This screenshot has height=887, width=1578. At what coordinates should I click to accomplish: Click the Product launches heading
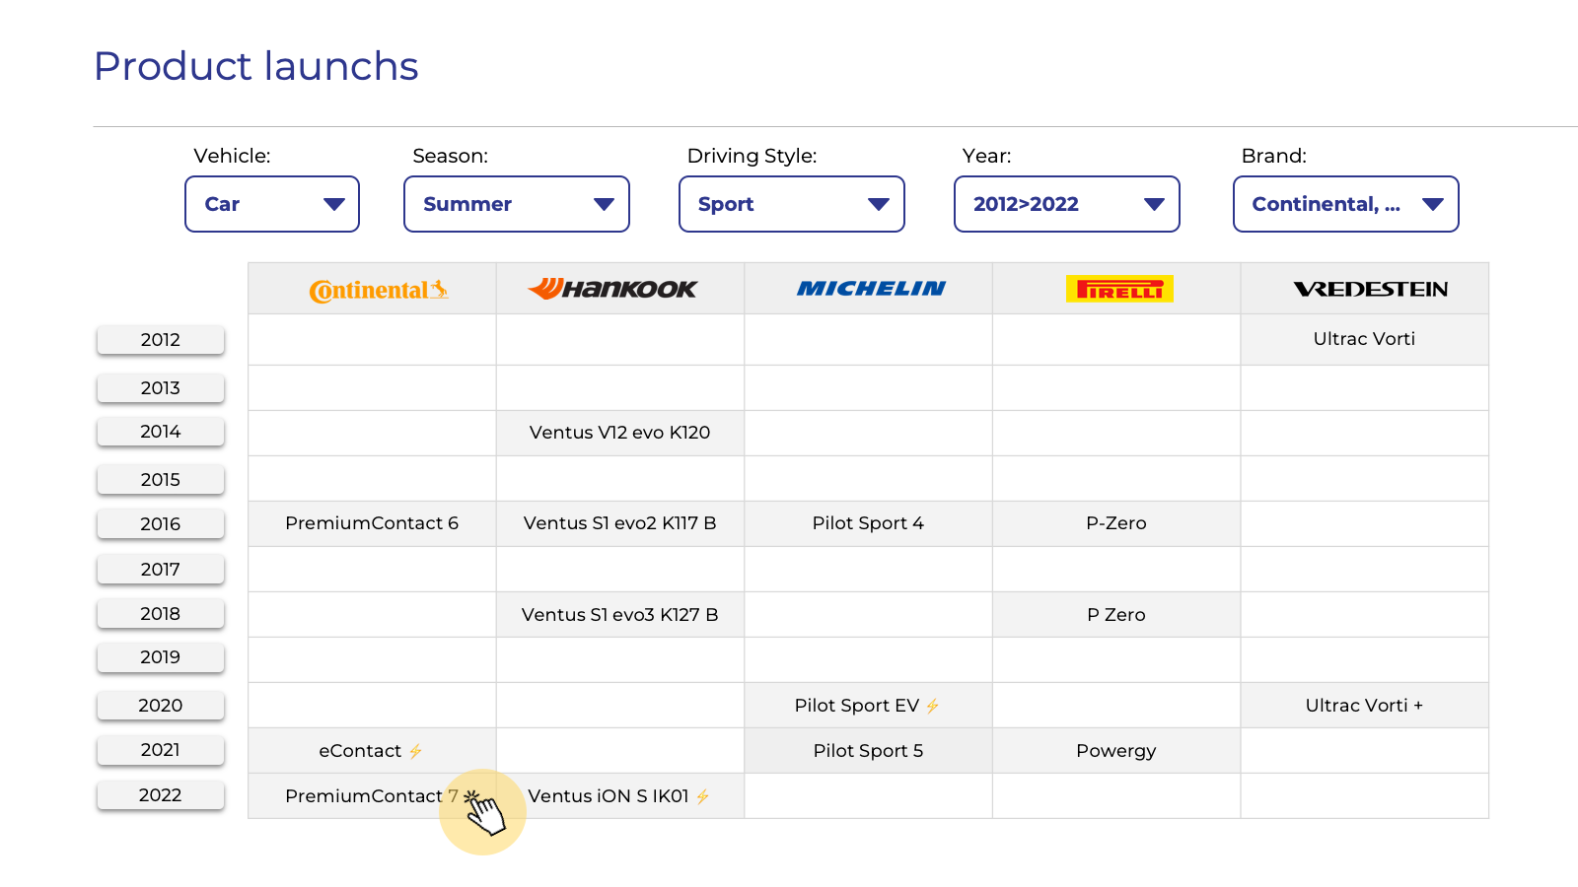(256, 66)
